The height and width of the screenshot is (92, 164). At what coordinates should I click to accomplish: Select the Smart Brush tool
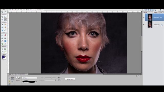click(2, 27)
